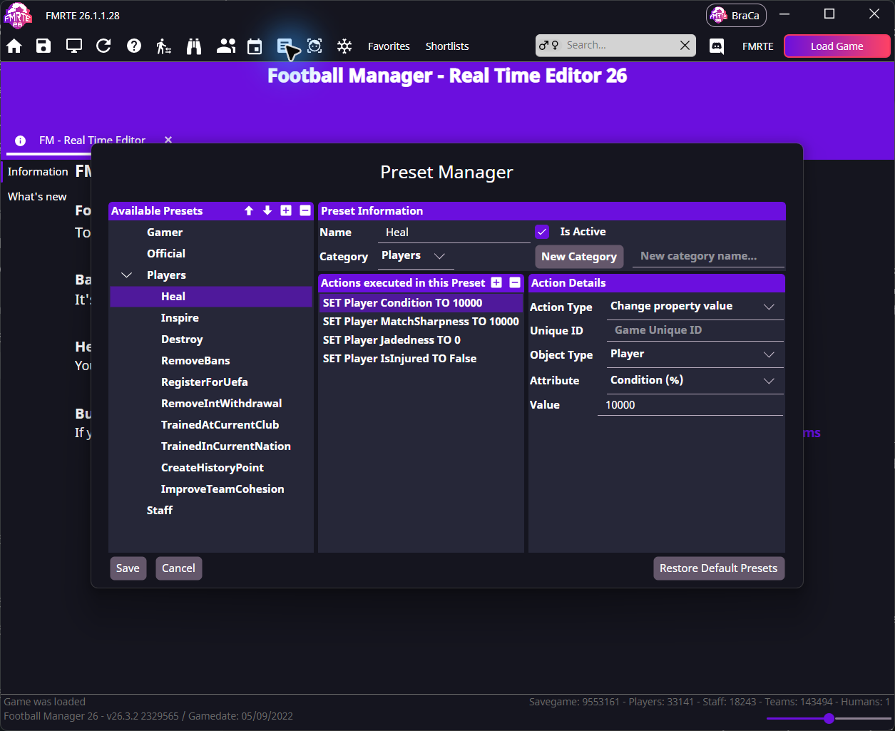
Task: Select action SET Player Jadedness TO 0
Action: [x=421, y=340]
